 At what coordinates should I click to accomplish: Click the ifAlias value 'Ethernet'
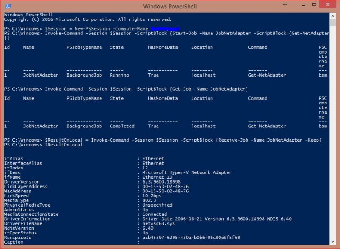(x=153, y=159)
